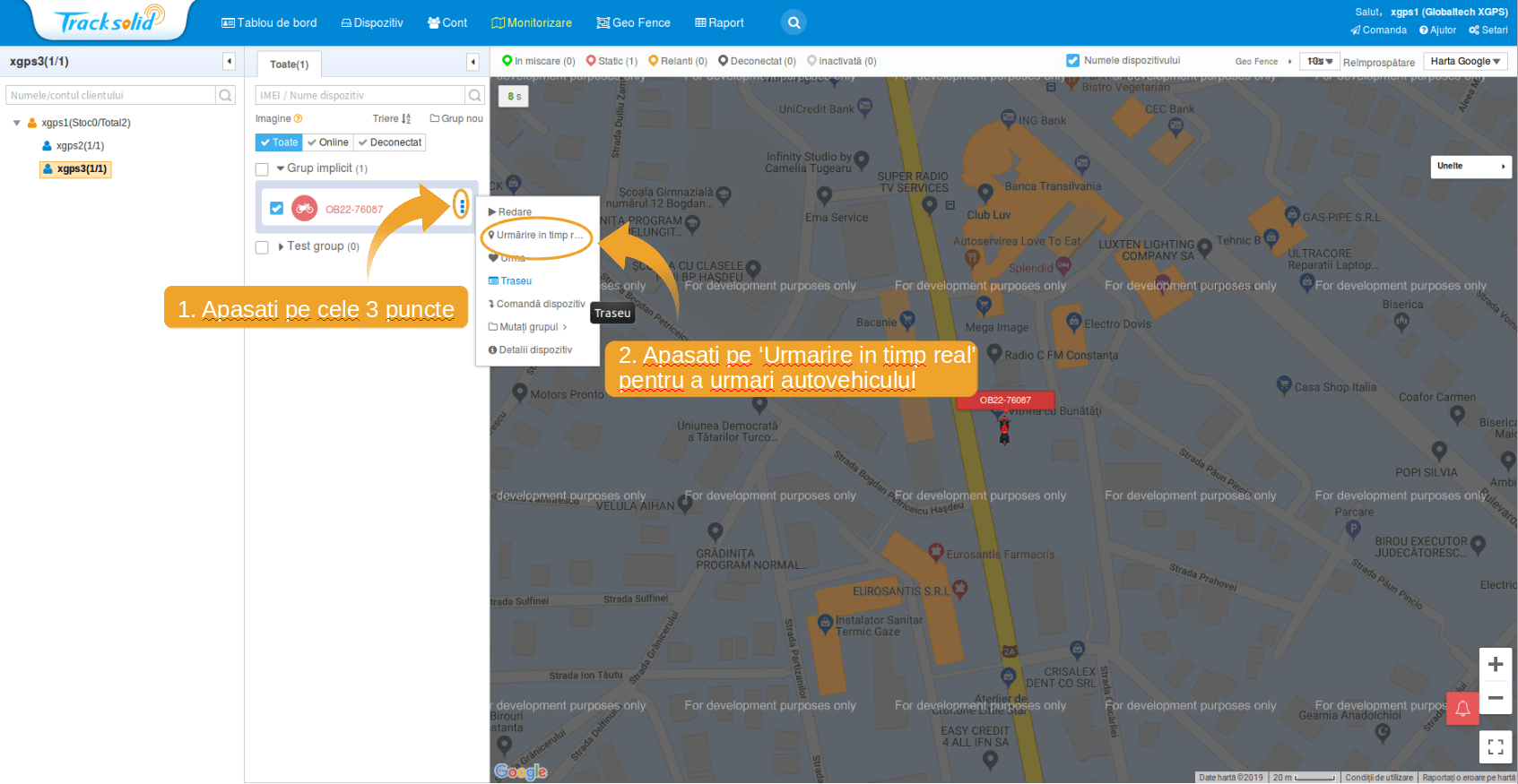1518x784 pixels.
Task: Open the Dispozitiv menu
Action: click(372, 22)
